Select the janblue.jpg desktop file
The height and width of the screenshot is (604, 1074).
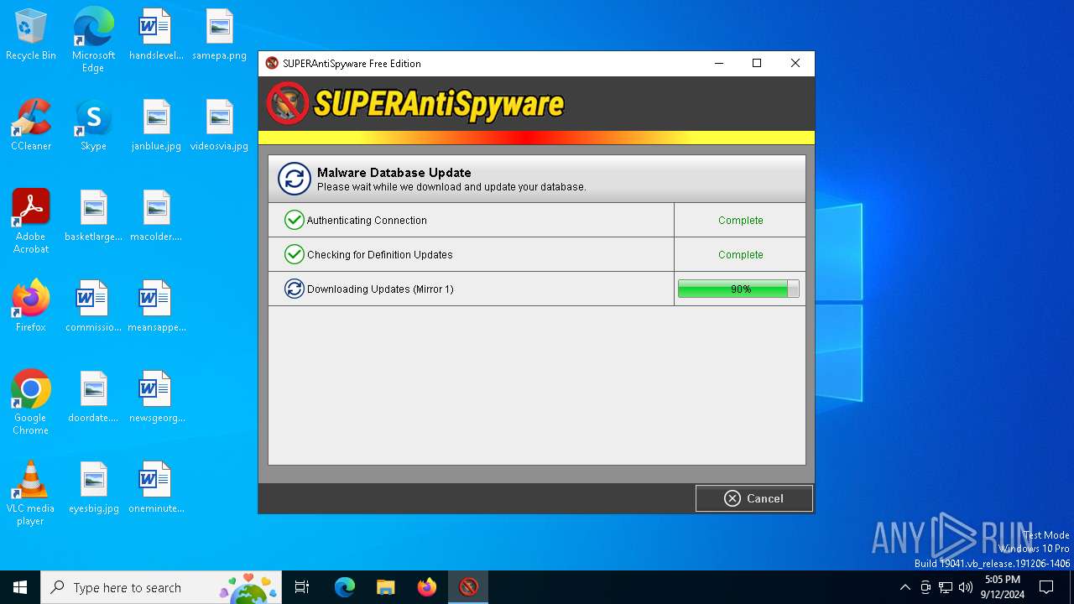pos(156,126)
